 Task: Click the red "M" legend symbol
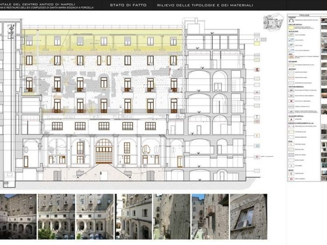pos(291,101)
